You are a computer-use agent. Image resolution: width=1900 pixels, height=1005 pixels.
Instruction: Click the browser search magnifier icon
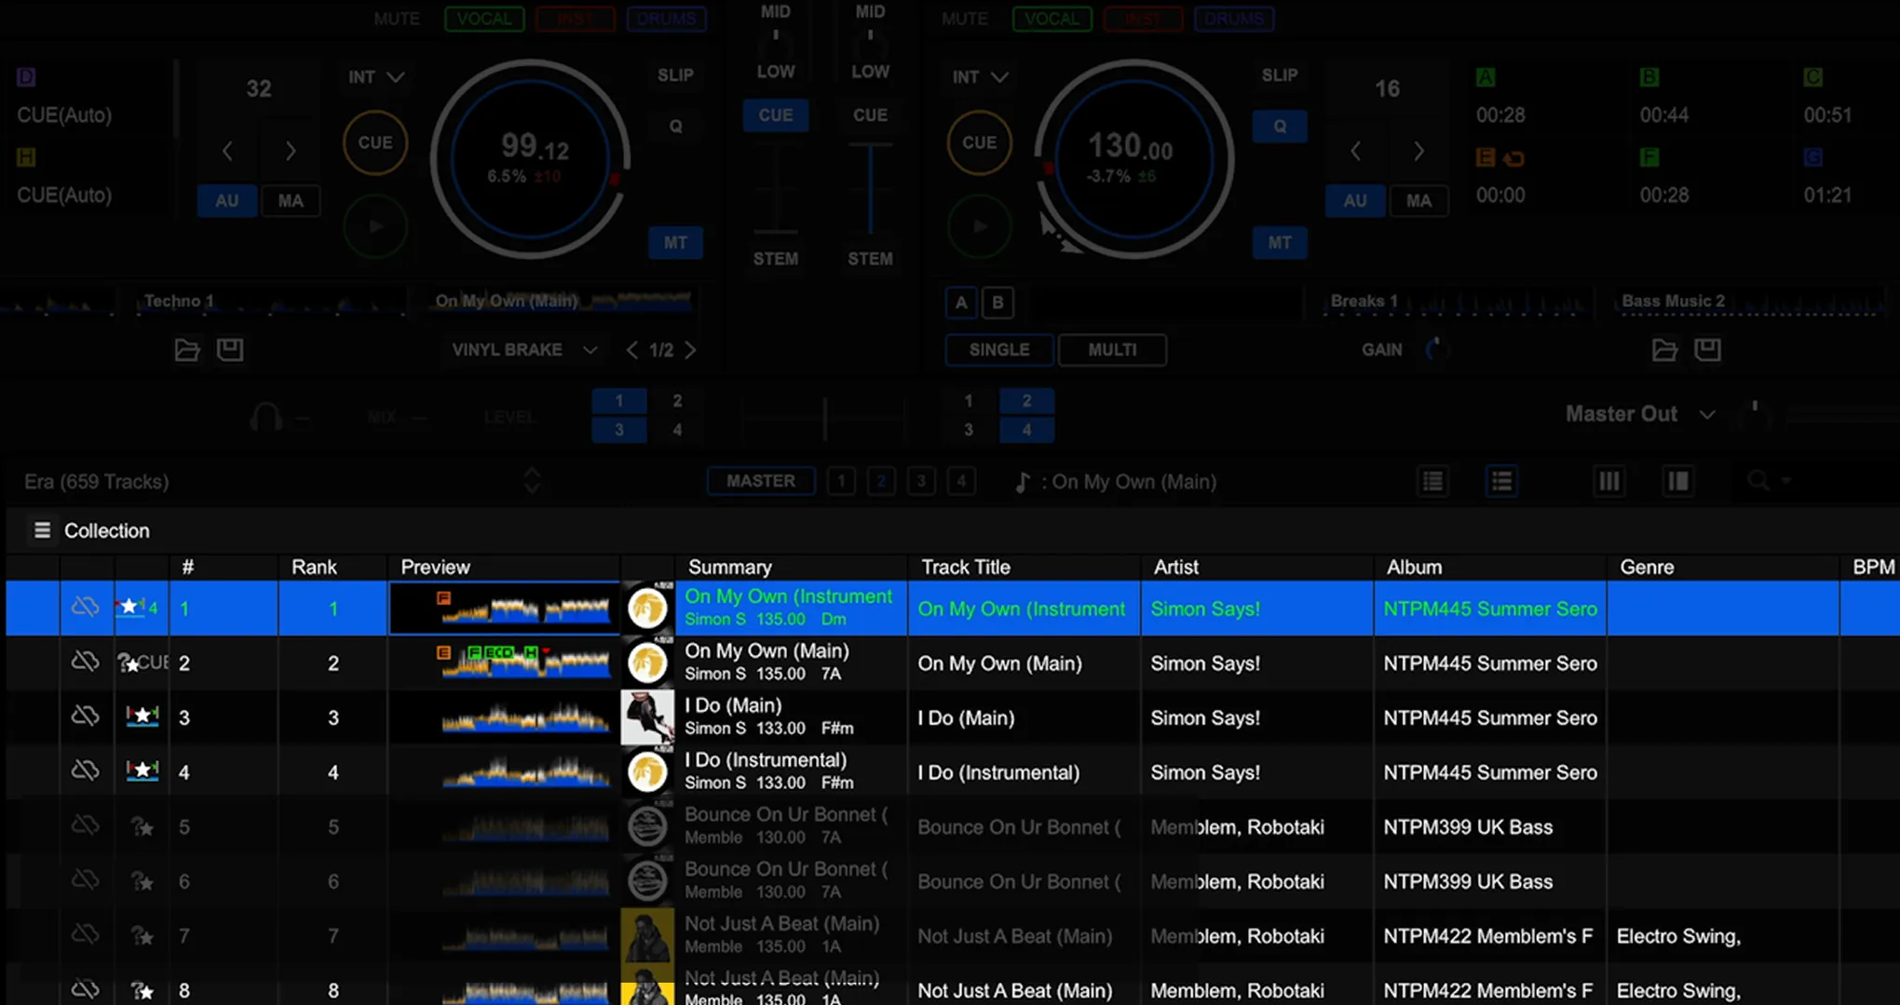(1757, 481)
